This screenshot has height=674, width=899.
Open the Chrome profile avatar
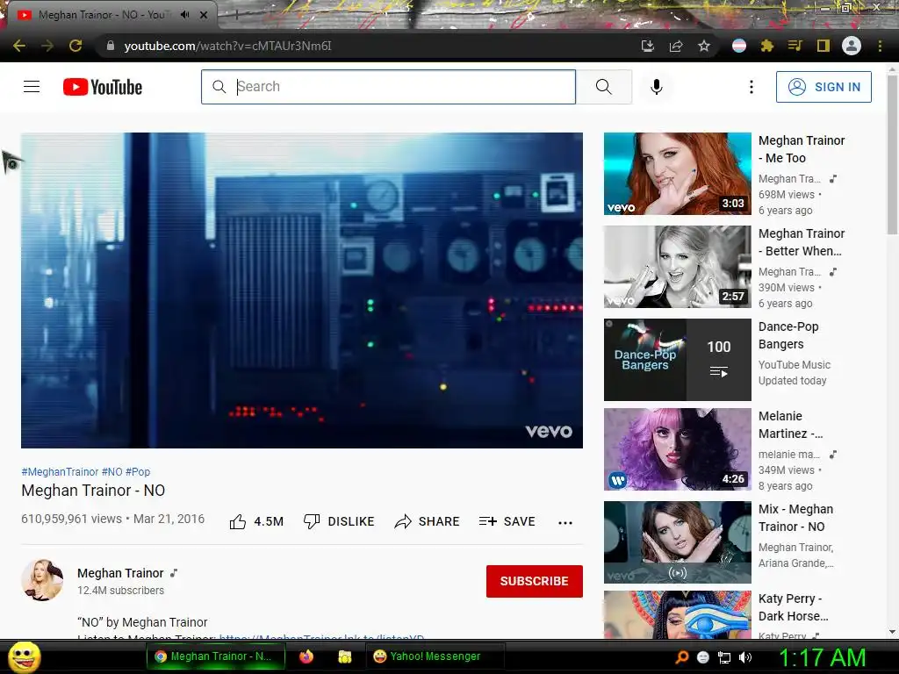[x=852, y=46]
